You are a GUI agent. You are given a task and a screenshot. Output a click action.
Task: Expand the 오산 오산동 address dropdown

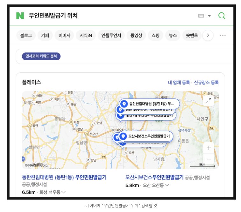pyautogui.click(x=167, y=185)
